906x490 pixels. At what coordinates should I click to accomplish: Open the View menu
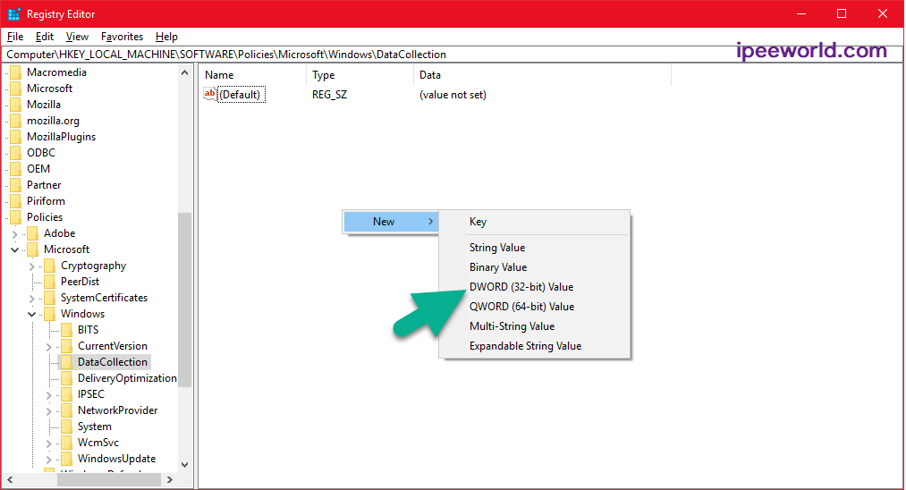pyautogui.click(x=77, y=37)
